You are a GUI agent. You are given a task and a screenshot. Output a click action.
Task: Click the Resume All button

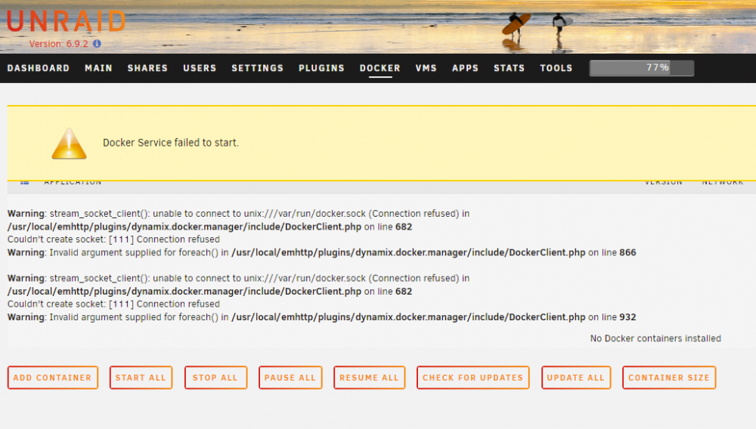(370, 378)
